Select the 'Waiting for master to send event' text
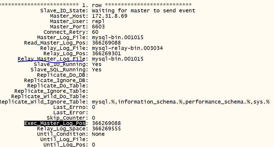 click(x=143, y=11)
